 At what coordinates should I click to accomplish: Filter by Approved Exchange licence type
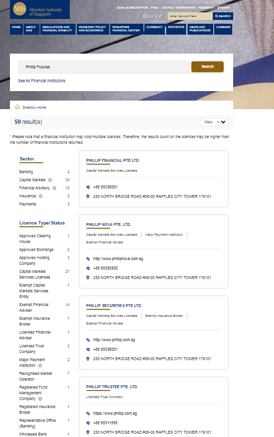point(36,250)
